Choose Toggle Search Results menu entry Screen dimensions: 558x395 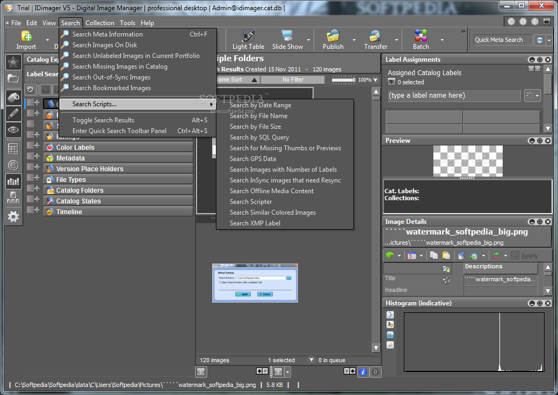(103, 120)
